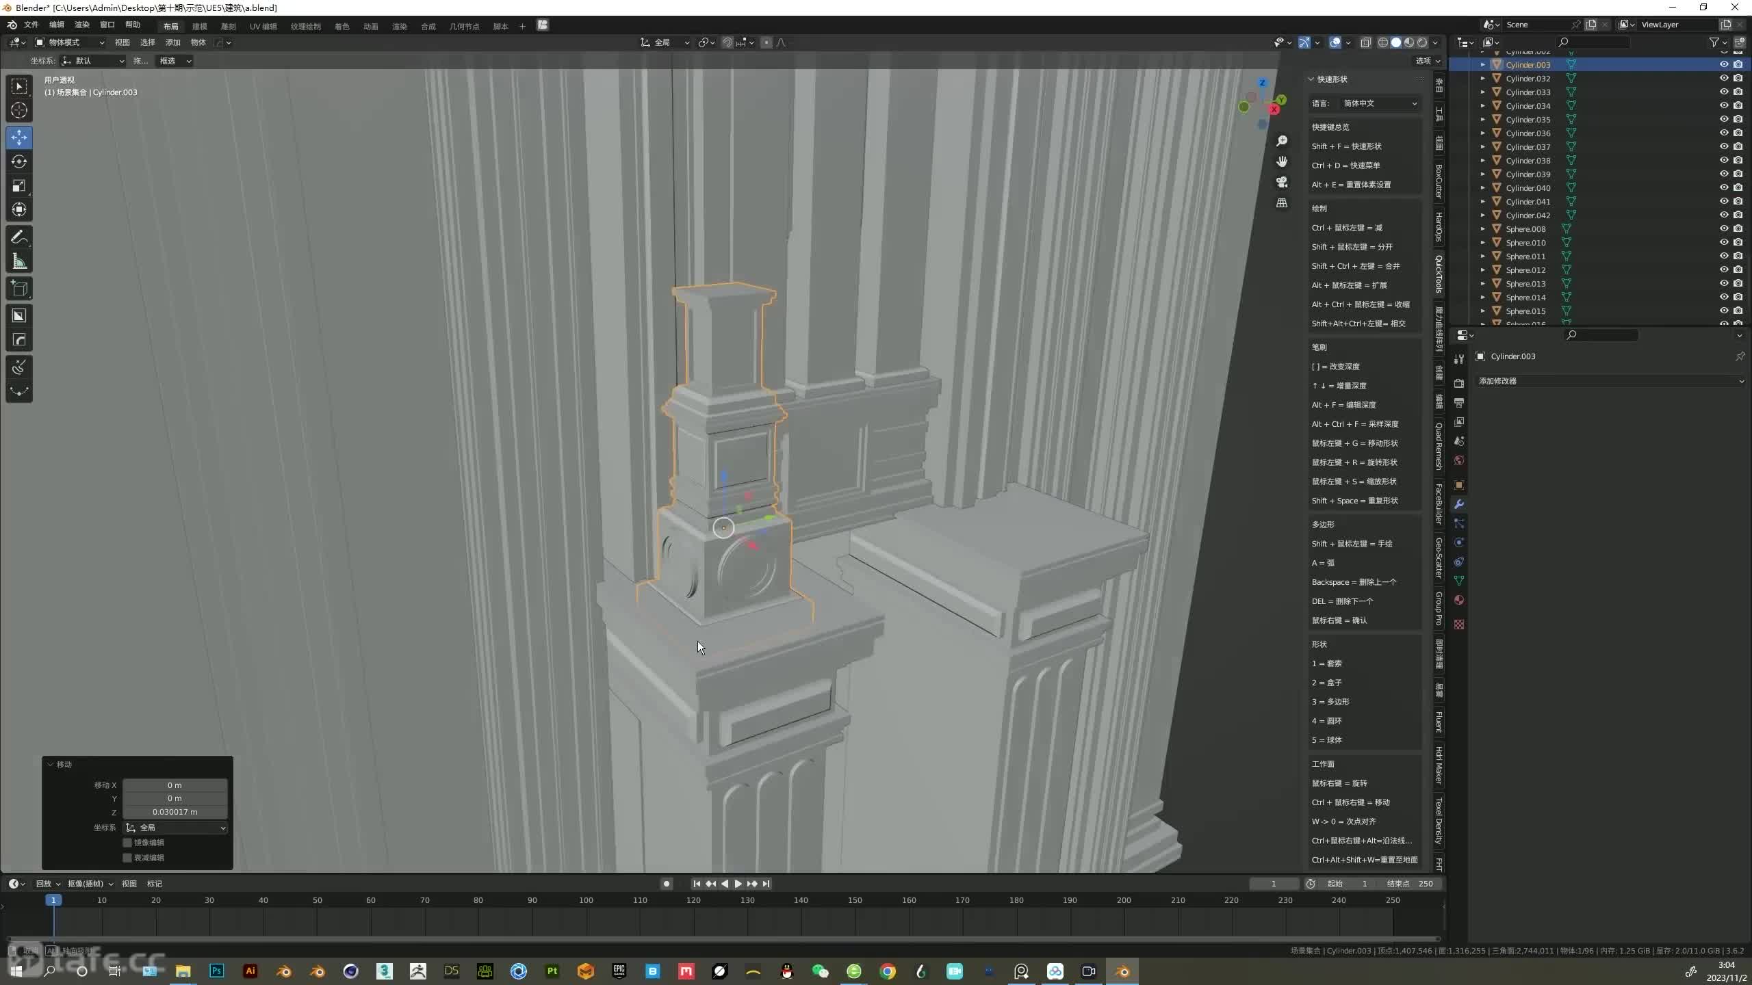Open the 选项 button in viewport
The image size is (1752, 985).
coord(1428,61)
